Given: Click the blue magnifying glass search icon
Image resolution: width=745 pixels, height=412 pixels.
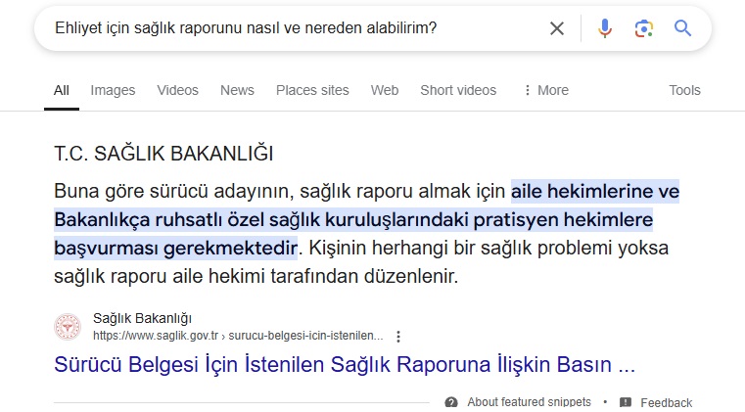Looking at the screenshot, I should [x=683, y=28].
